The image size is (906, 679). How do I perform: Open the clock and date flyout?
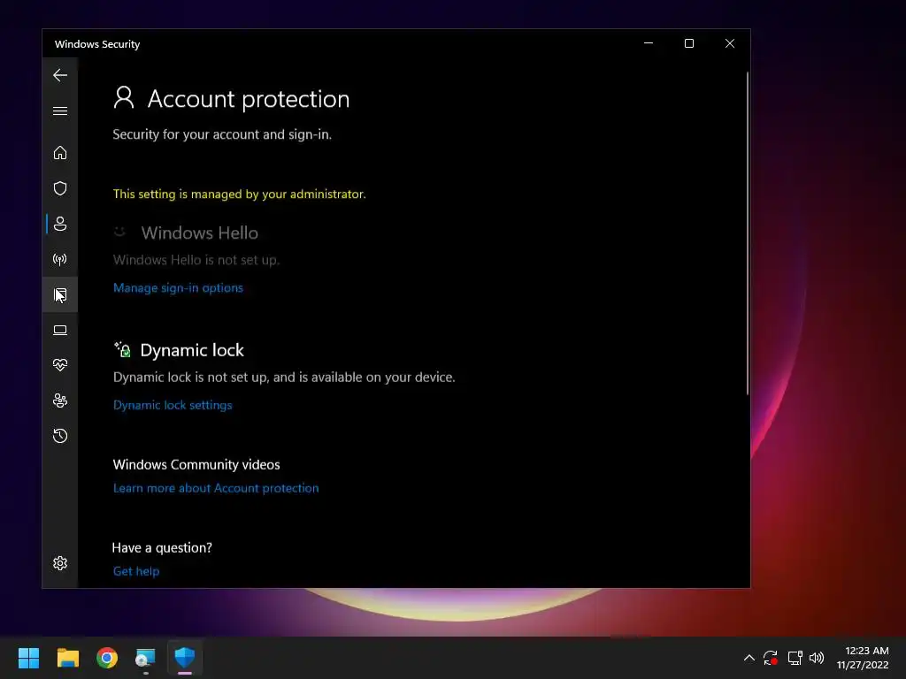864,658
